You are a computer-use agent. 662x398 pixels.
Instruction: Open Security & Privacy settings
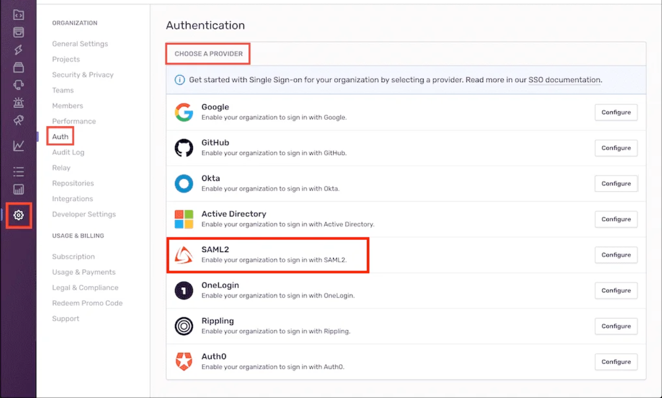point(83,75)
